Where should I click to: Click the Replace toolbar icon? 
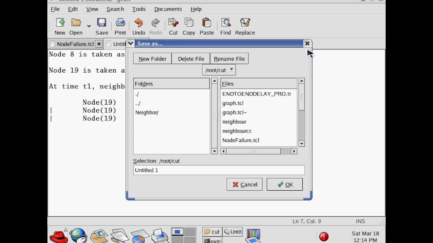[x=245, y=23]
